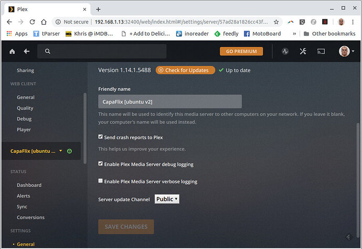Viewport: 362px width, 249px height.
Task: Open the inoreader bookmark
Action: 193,34
